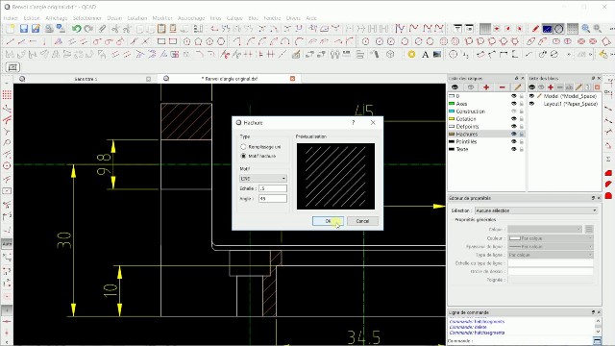615x346 pixels.
Task: Open the Edition menu
Action: 32,18
